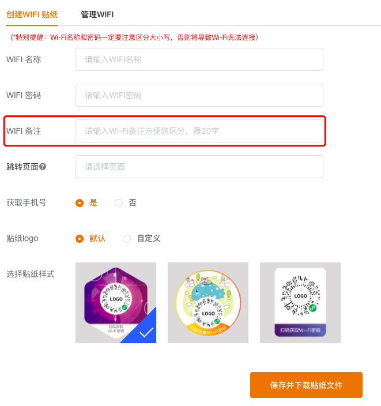The image size is (381, 406).
Task: Click the 选择贴纸样式 label
Action: (31, 274)
